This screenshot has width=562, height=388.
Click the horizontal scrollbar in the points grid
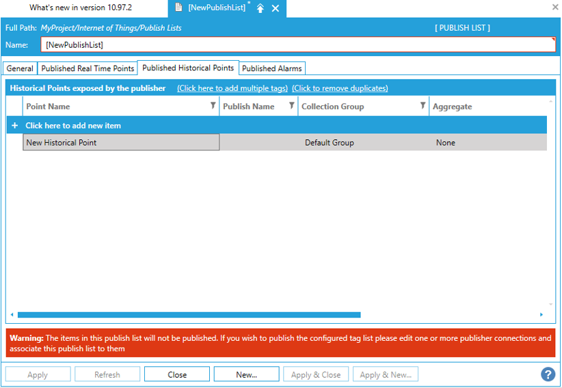tap(189, 315)
